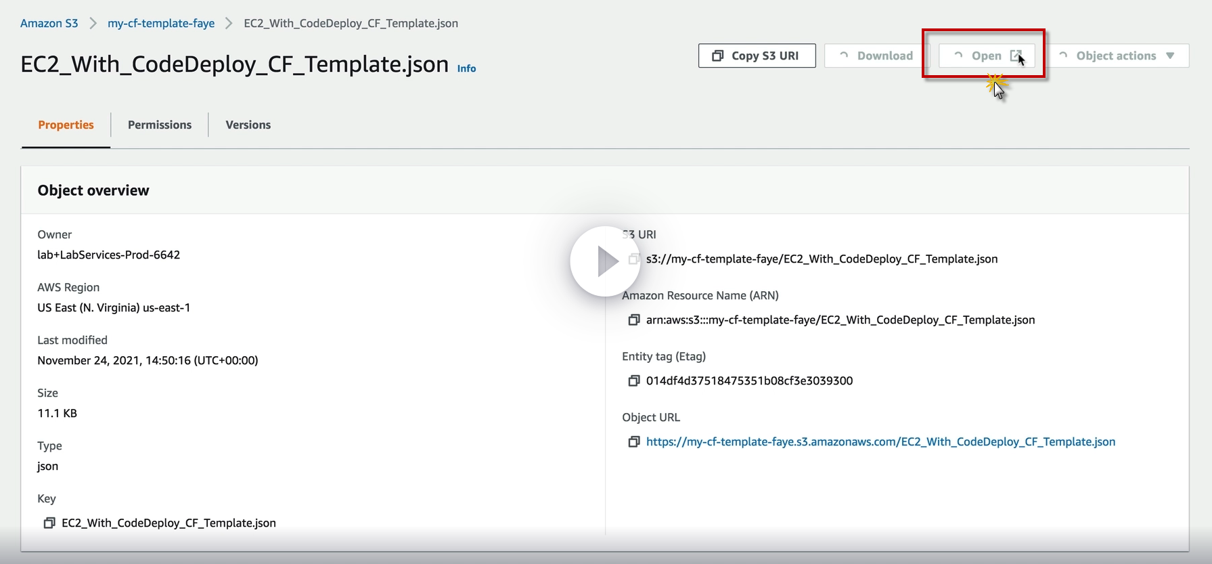Open the object in new tab
This screenshot has width=1212, height=564.
tap(987, 56)
